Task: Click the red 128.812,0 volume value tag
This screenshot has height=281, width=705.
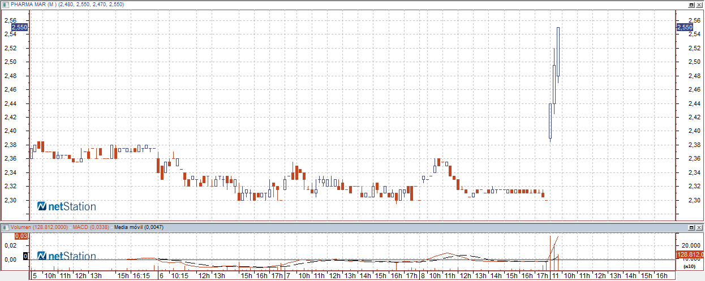Action: pyautogui.click(x=690, y=255)
